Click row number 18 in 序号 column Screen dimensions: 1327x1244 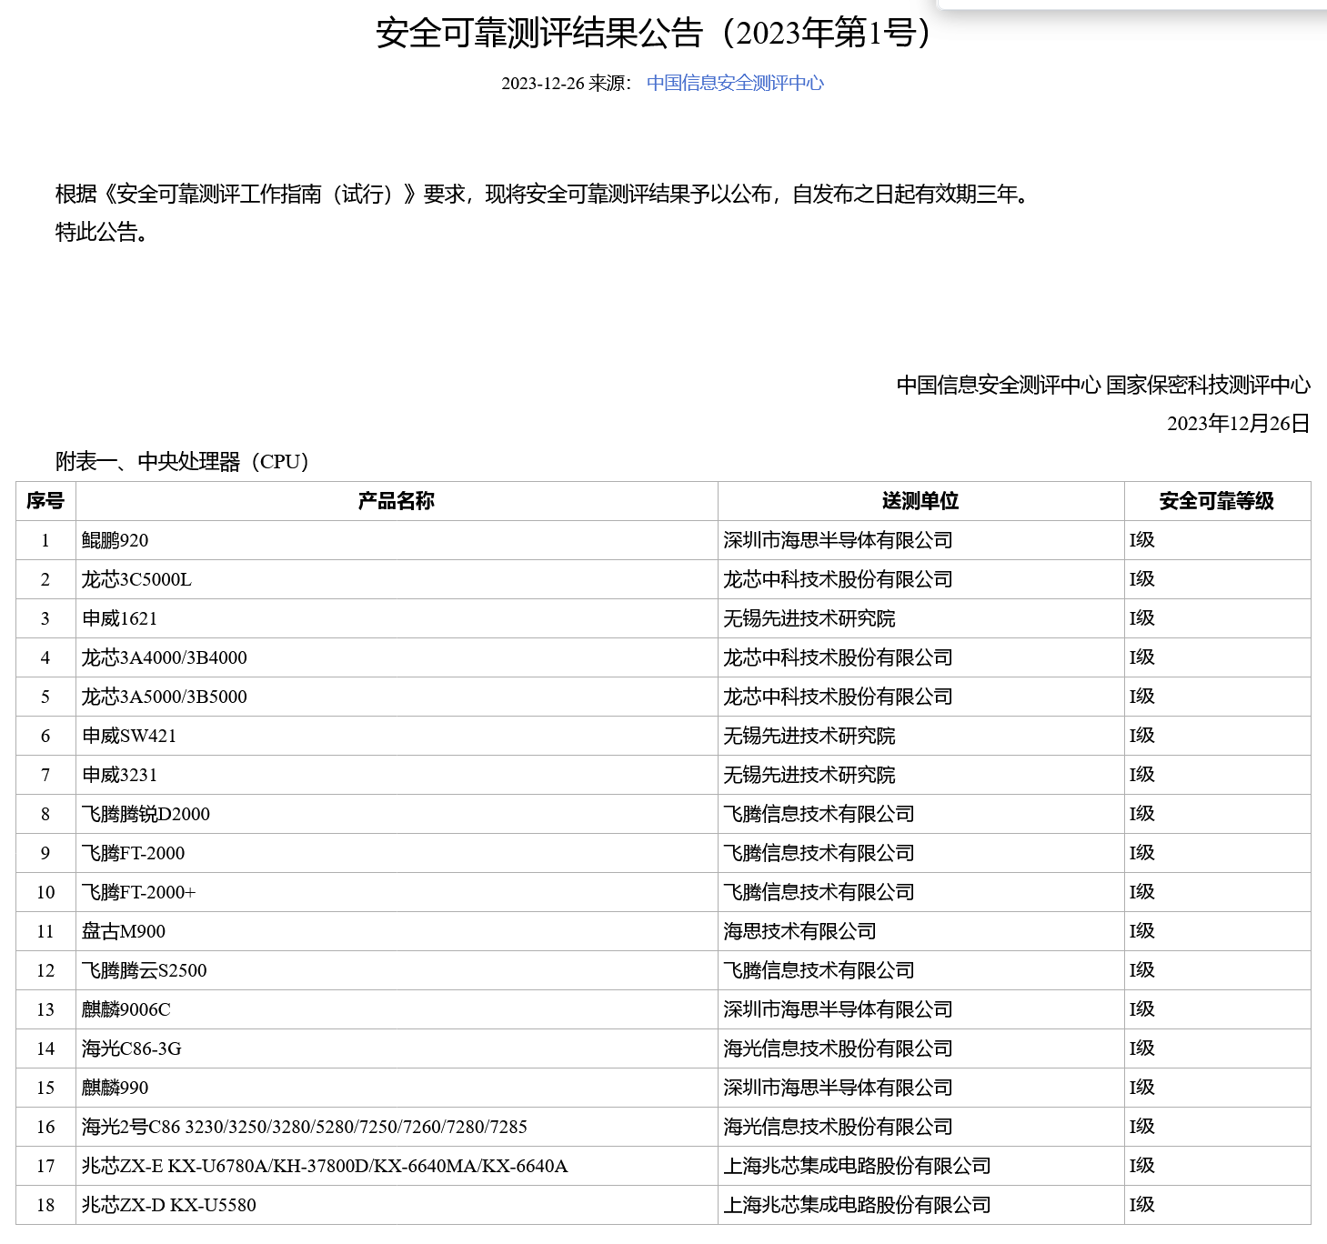point(45,1205)
